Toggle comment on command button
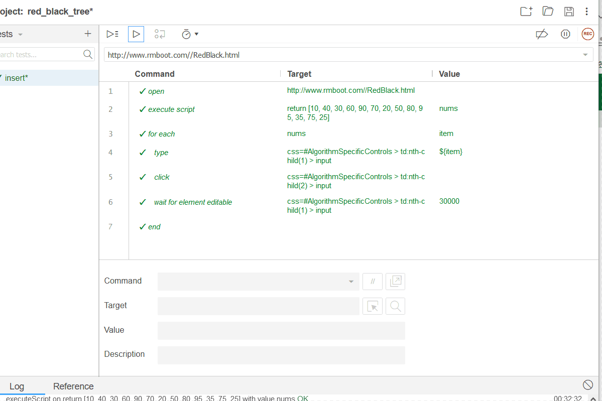Screen dimensions: 602x401 point(373,281)
